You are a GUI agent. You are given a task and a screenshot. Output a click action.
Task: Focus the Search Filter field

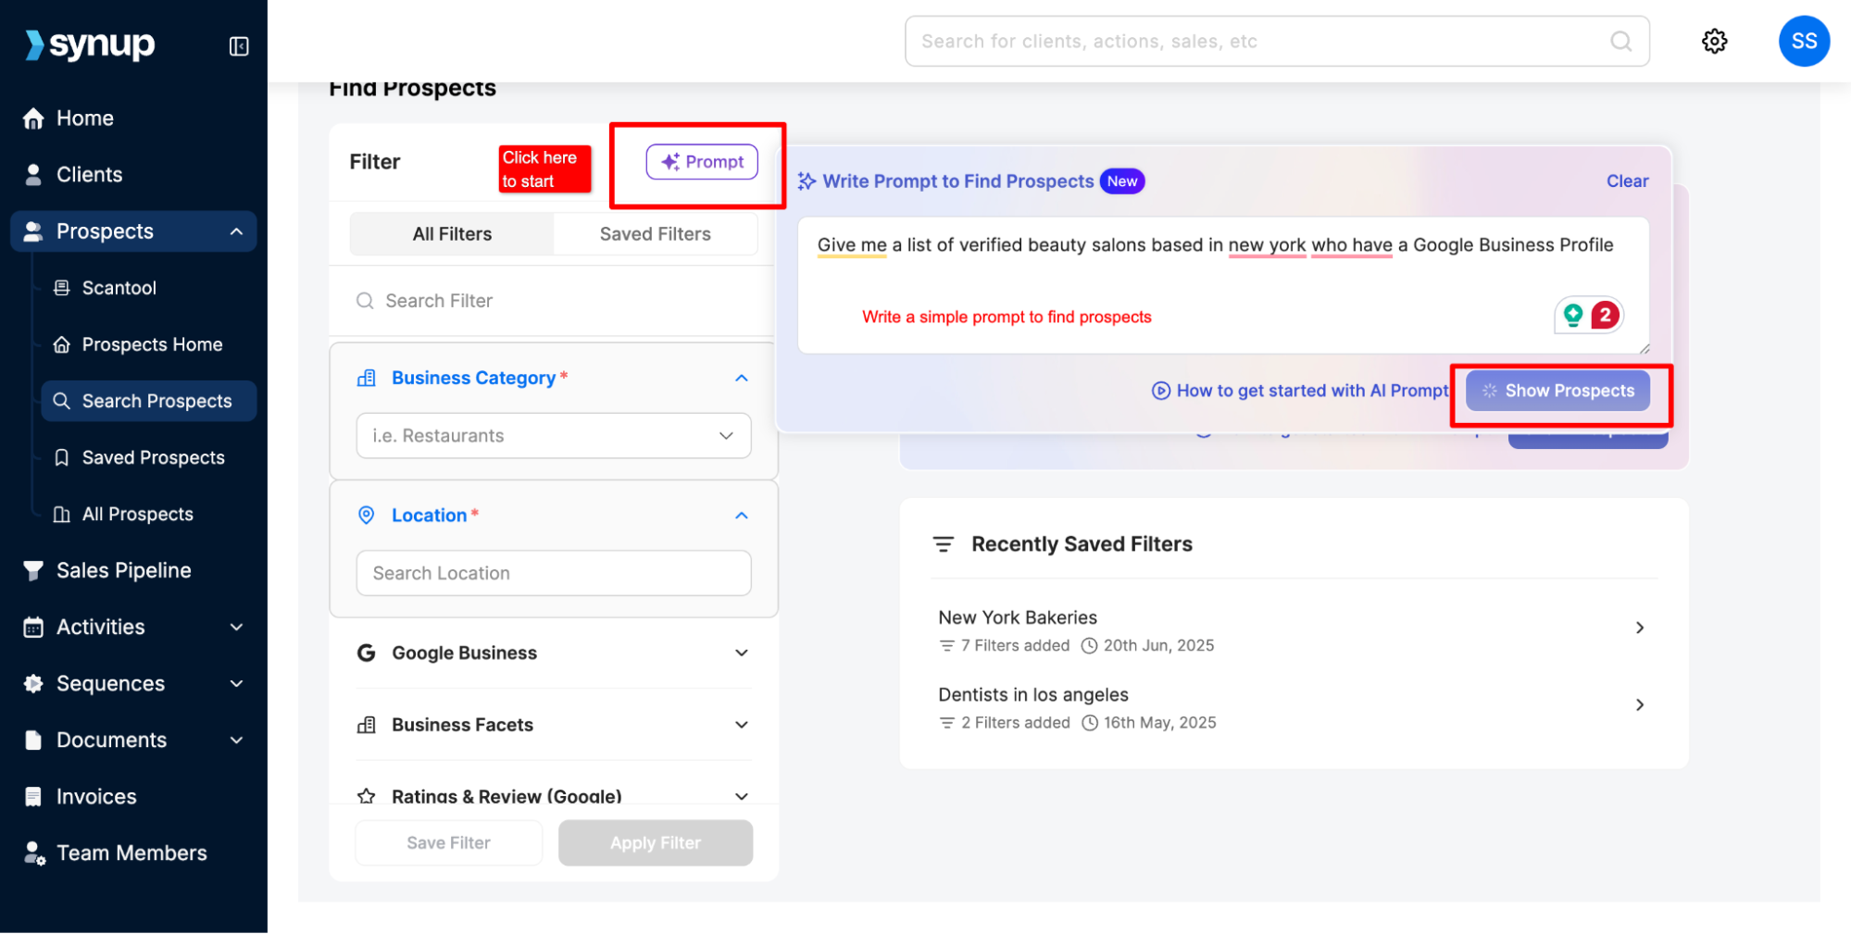pyautogui.click(x=553, y=301)
